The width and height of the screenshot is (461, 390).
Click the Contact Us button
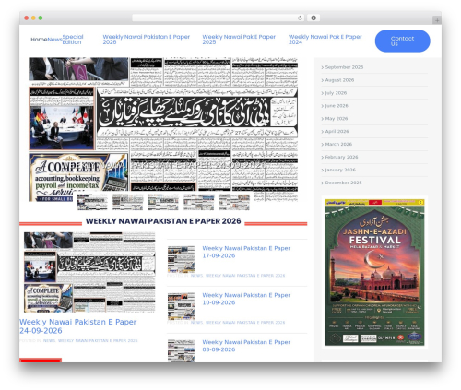pyautogui.click(x=402, y=41)
